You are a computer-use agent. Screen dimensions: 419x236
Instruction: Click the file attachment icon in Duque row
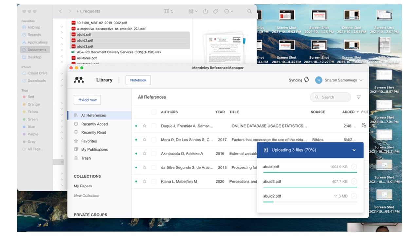click(x=364, y=125)
